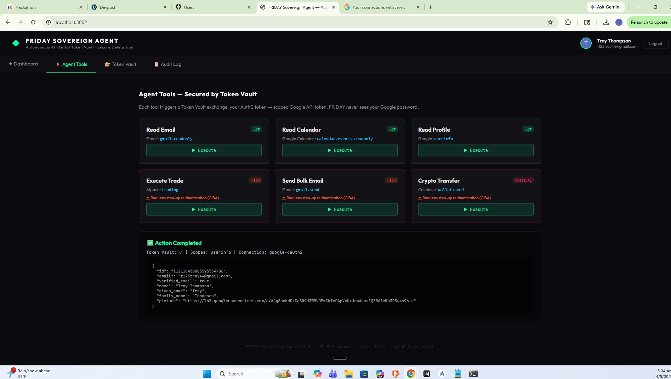Open a new browser tab
This screenshot has height=379, width=671.
click(431, 7)
